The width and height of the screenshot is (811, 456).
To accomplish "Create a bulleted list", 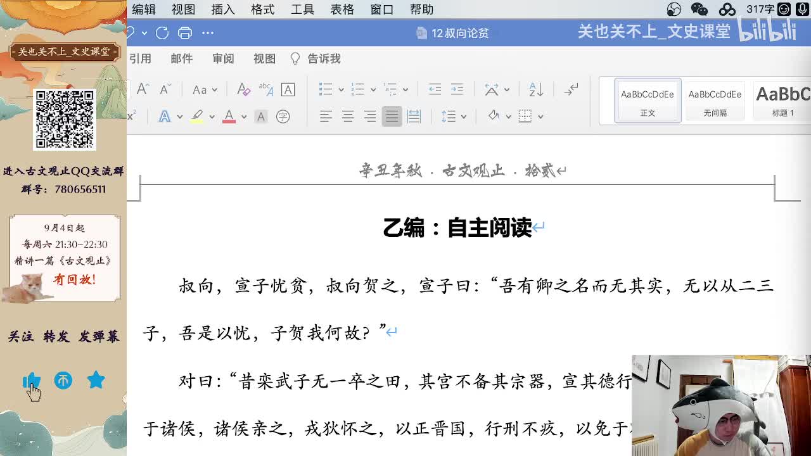I will point(326,89).
